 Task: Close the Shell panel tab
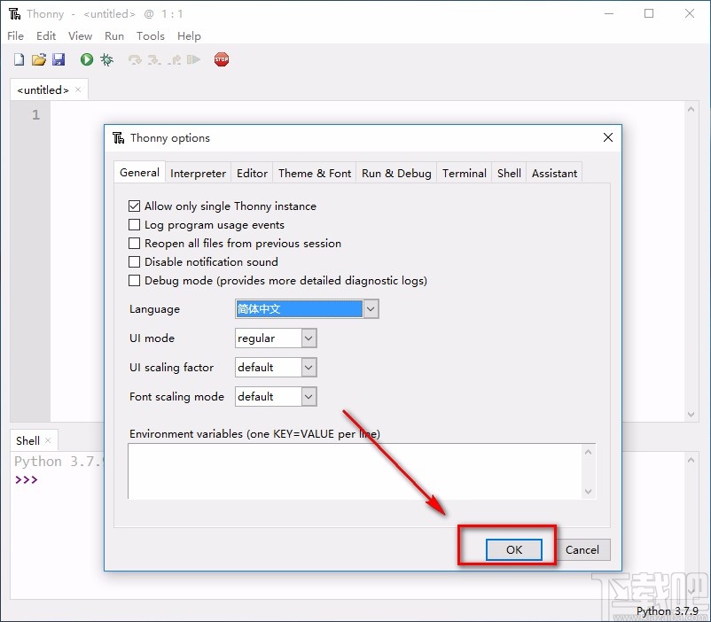(x=48, y=440)
